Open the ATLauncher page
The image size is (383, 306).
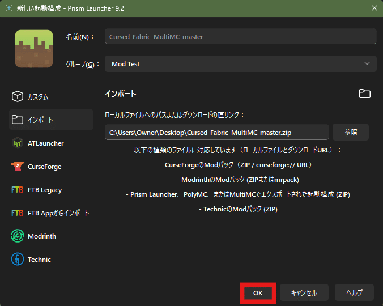pos(46,143)
